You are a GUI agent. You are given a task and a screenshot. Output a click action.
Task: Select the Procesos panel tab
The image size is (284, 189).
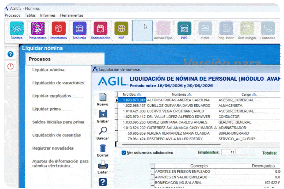65,59
